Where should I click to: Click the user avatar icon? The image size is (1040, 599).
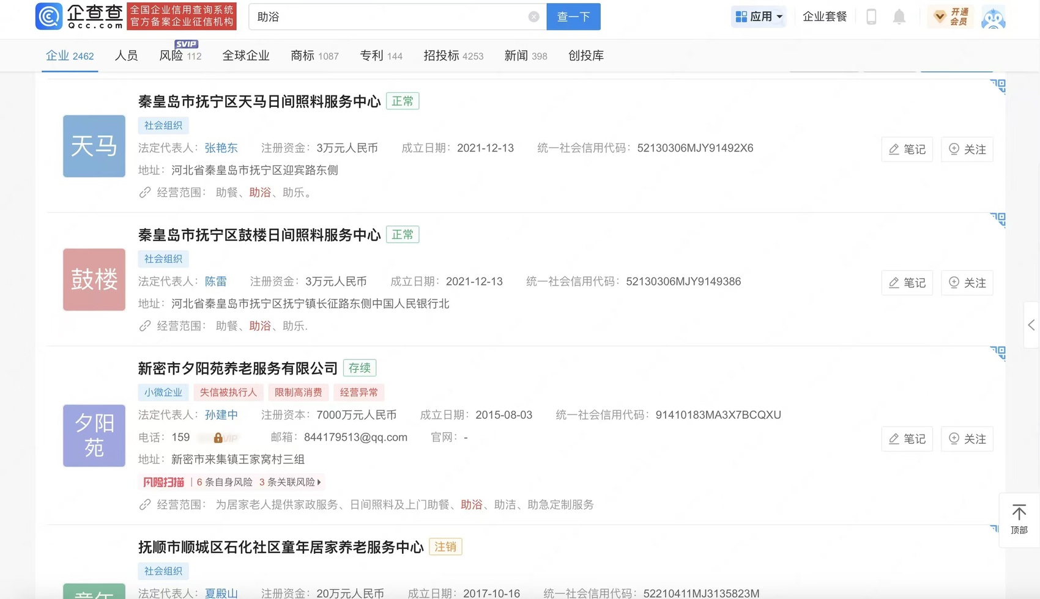993,17
